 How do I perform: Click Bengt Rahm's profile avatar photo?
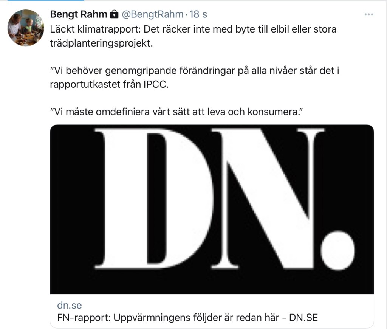[x=26, y=27]
